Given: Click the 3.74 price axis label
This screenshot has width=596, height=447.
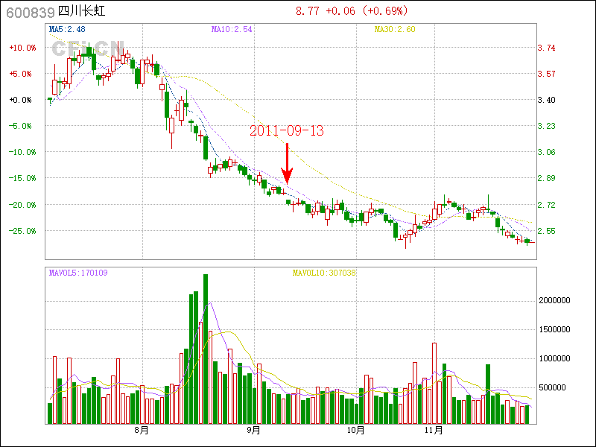Looking at the screenshot, I should (546, 48).
